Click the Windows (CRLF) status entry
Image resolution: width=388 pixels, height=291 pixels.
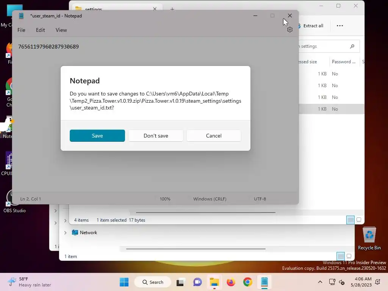click(210, 199)
